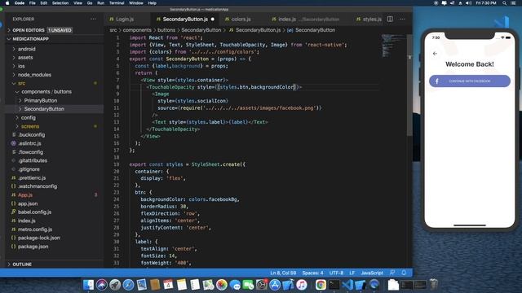Screen dimensions: 522x293
Task: Launch Siri from the dock
Action: tap(102, 285)
